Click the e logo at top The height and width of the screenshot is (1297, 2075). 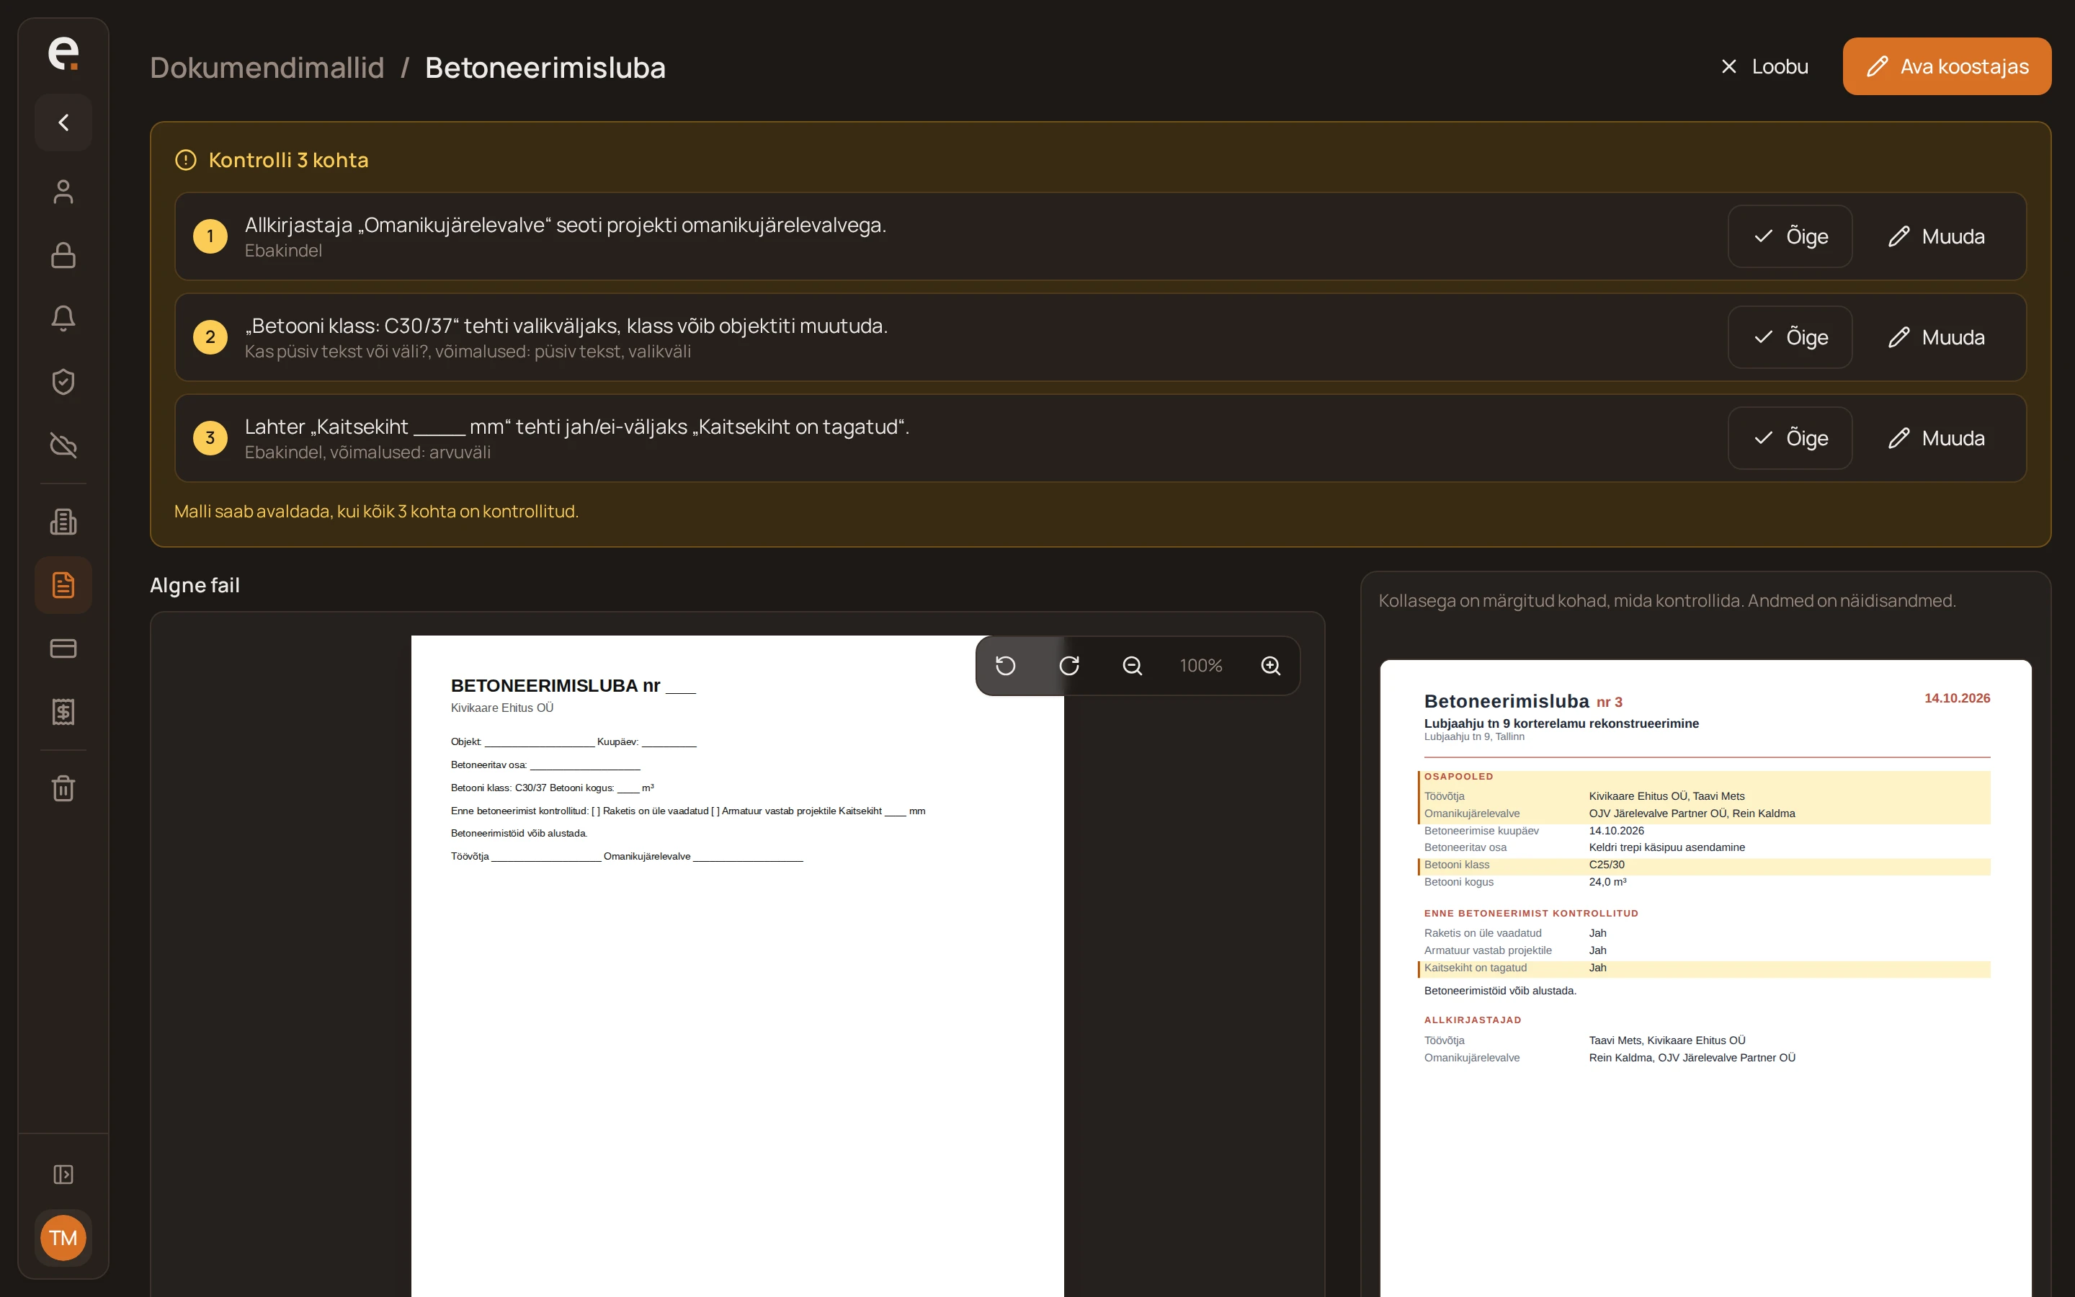[x=63, y=53]
